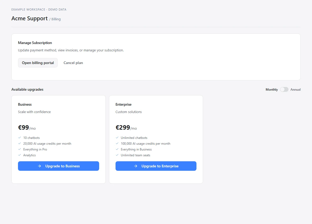Click the Cancel plan link
The width and height of the screenshot is (312, 224).
tap(73, 63)
